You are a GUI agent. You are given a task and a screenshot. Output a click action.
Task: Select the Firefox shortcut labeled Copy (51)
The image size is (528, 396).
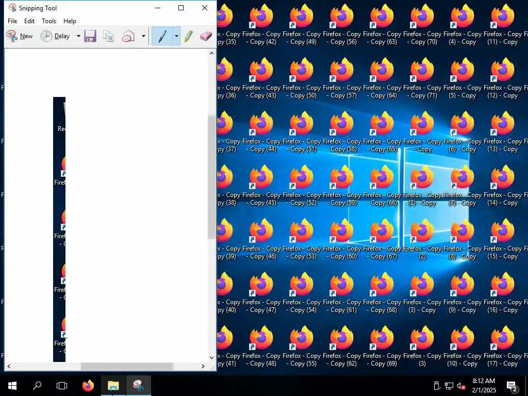coord(301,131)
